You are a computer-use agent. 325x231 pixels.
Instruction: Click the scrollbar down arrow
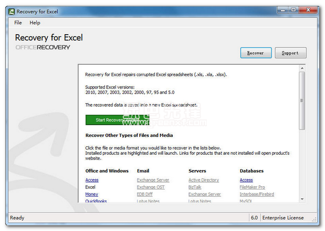pos(302,199)
